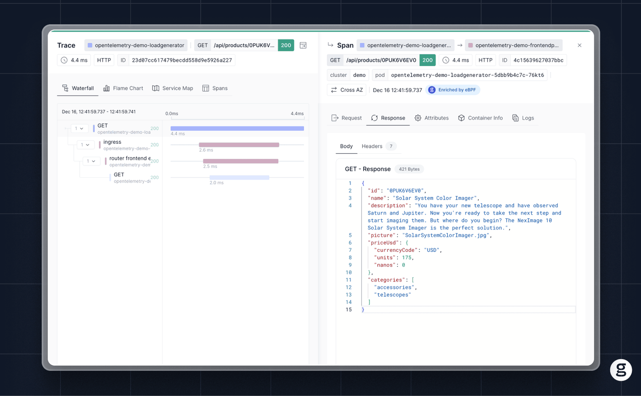
Task: Open the Logs tab
Action: (523, 118)
